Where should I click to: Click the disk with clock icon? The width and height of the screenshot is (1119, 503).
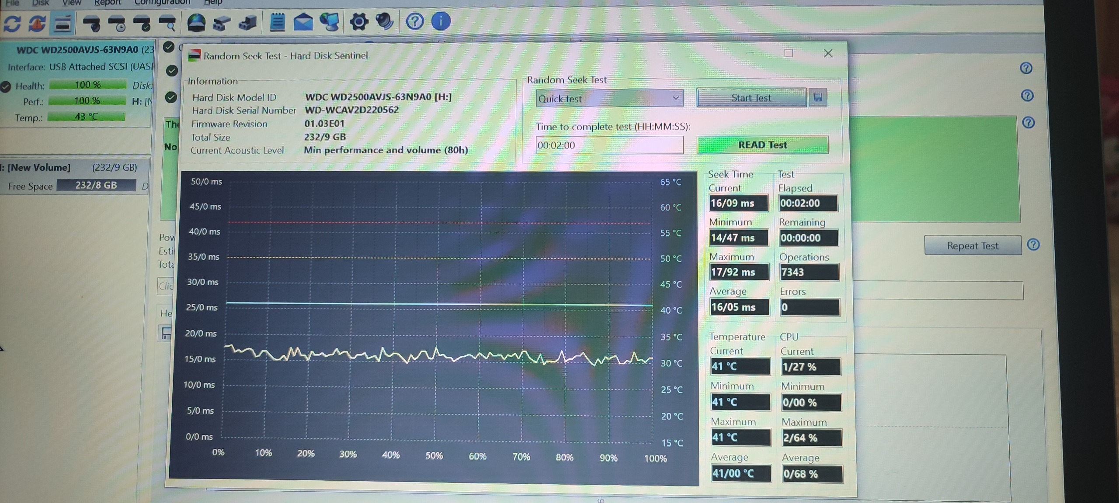tap(117, 24)
